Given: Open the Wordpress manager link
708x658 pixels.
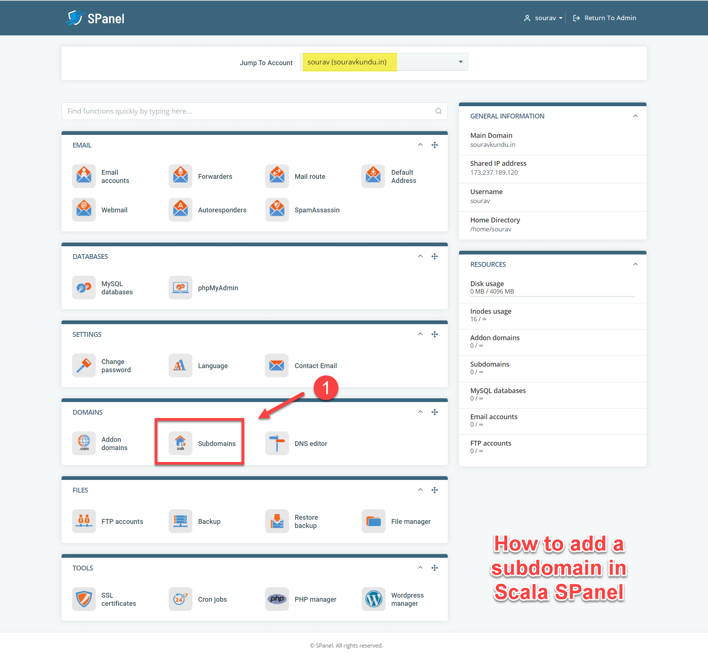Looking at the screenshot, I should point(408,599).
